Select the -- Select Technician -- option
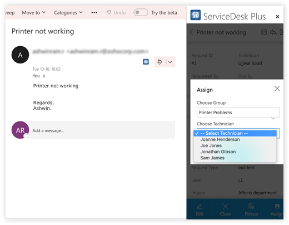The image size is (289, 225). coord(235,133)
